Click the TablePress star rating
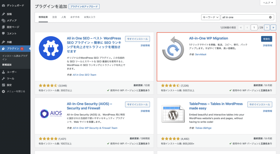The image size is (280, 154). [x=170, y=139]
